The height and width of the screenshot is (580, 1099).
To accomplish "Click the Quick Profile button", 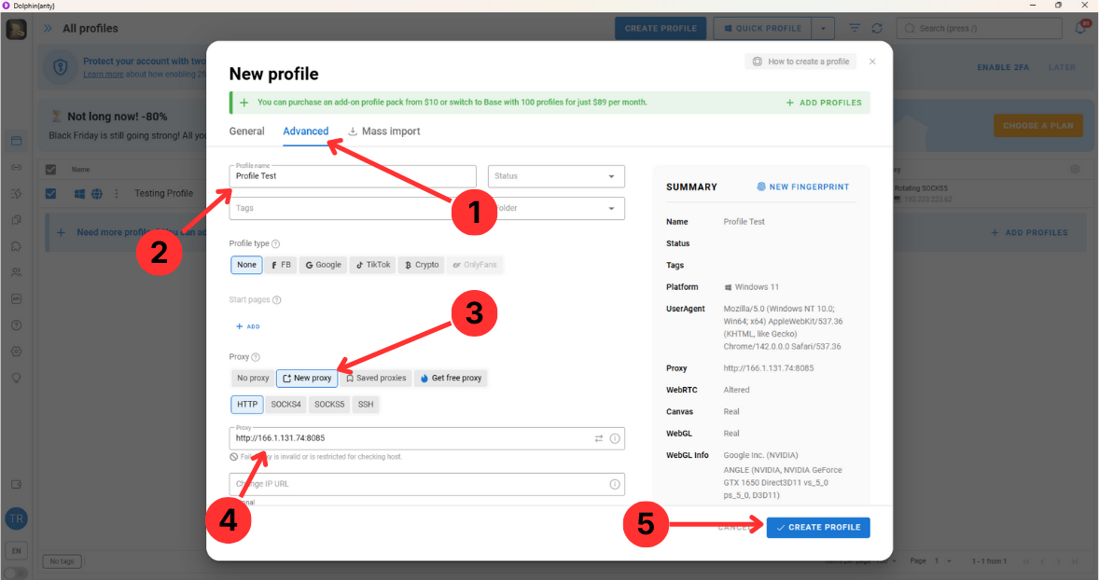I will coord(762,29).
